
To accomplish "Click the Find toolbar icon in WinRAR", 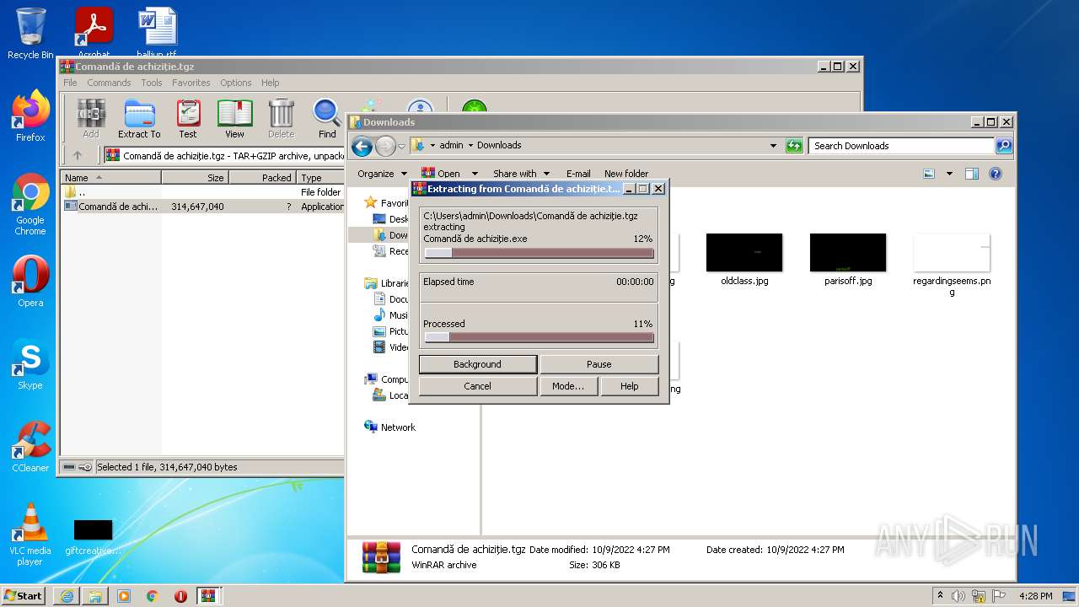I will pyautogui.click(x=327, y=118).
